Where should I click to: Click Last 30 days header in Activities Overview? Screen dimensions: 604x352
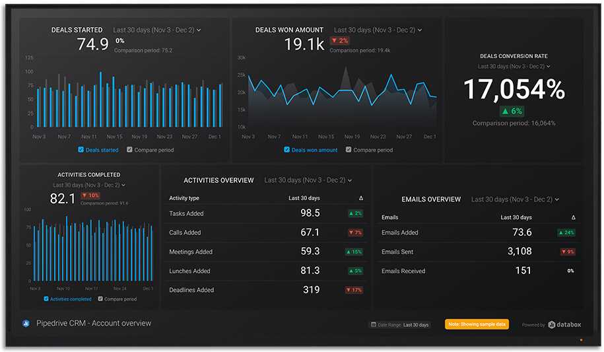point(304,198)
